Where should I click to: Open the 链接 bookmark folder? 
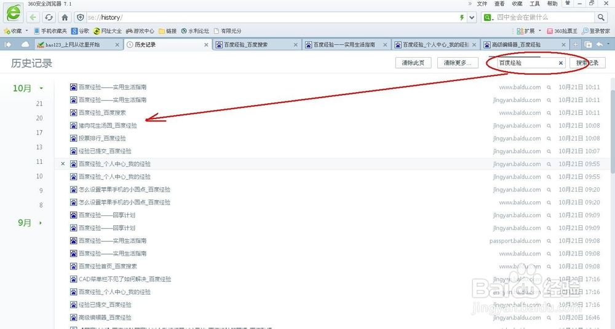[x=167, y=31]
